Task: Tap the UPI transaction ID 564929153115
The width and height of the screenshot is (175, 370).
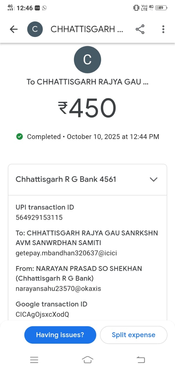Action: [x=39, y=218]
